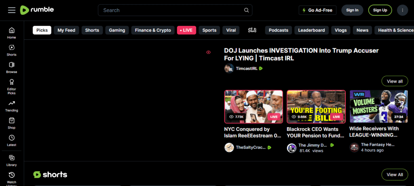Click View All in Shorts section
This screenshot has width=414, height=186.
coord(395,174)
